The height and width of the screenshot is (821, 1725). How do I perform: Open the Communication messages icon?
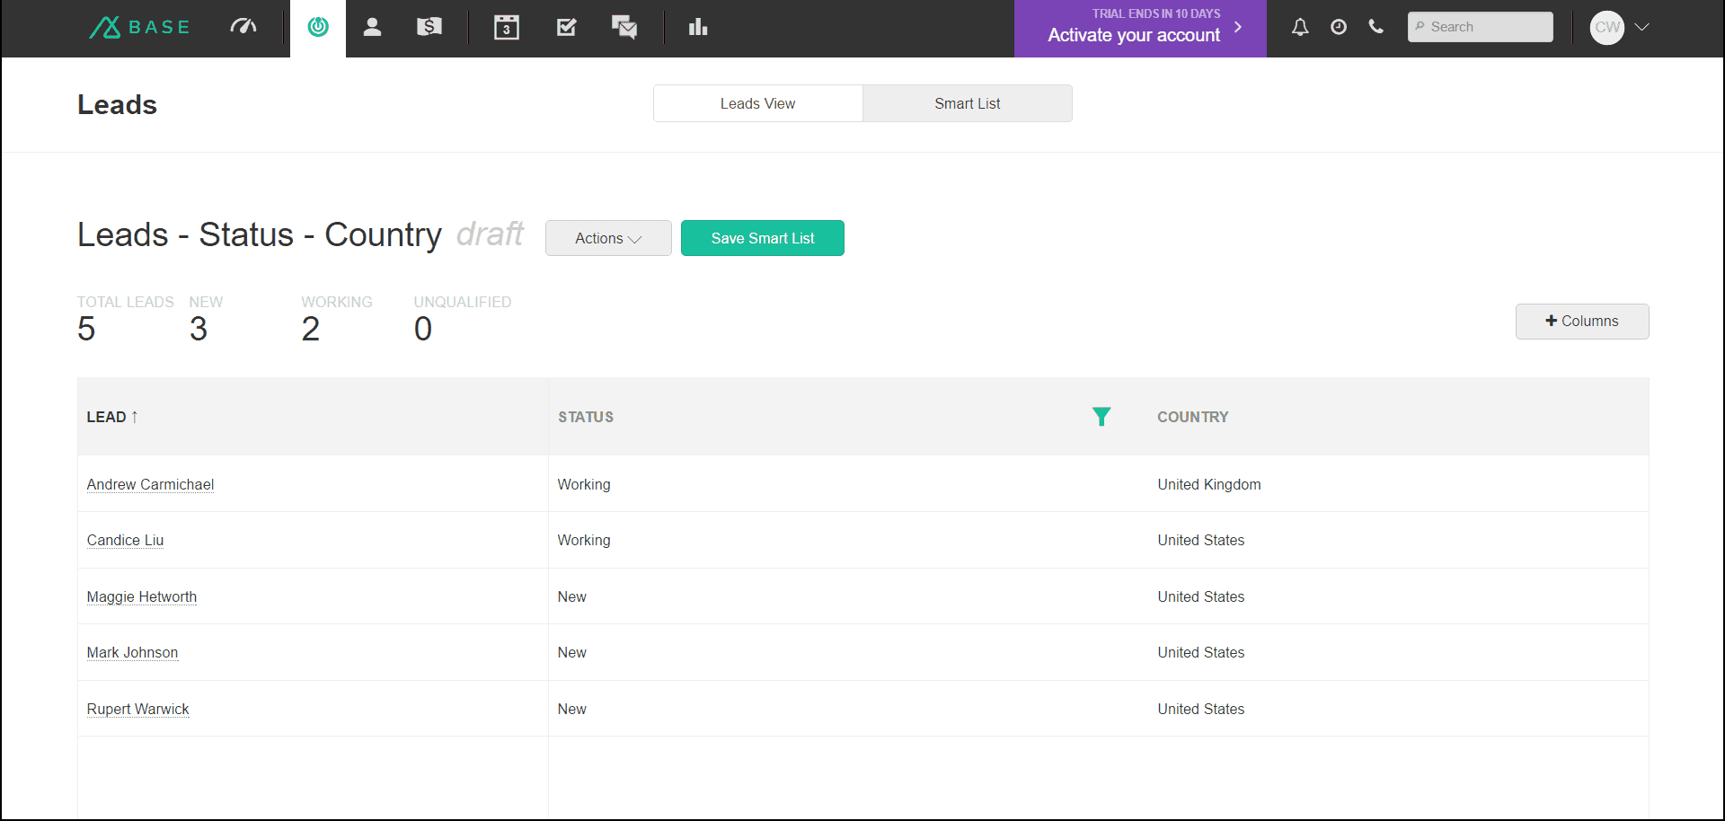624,27
